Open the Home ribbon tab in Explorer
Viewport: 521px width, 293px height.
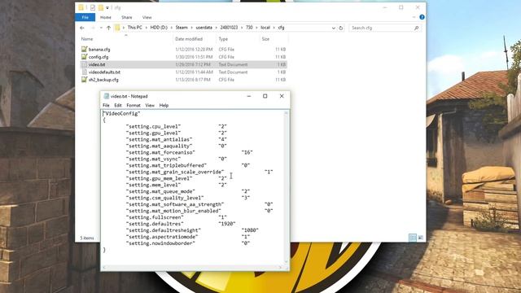(106, 17)
